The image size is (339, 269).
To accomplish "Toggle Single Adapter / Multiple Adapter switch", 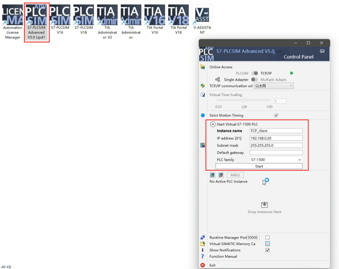I will (x=255, y=80).
